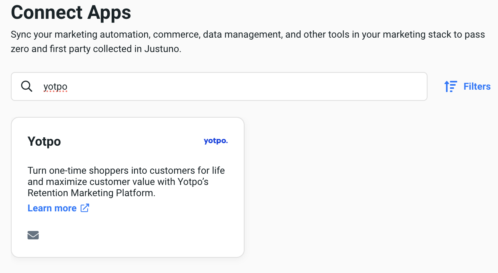
Task: Click the Yotpo card description text
Action: [x=126, y=182]
